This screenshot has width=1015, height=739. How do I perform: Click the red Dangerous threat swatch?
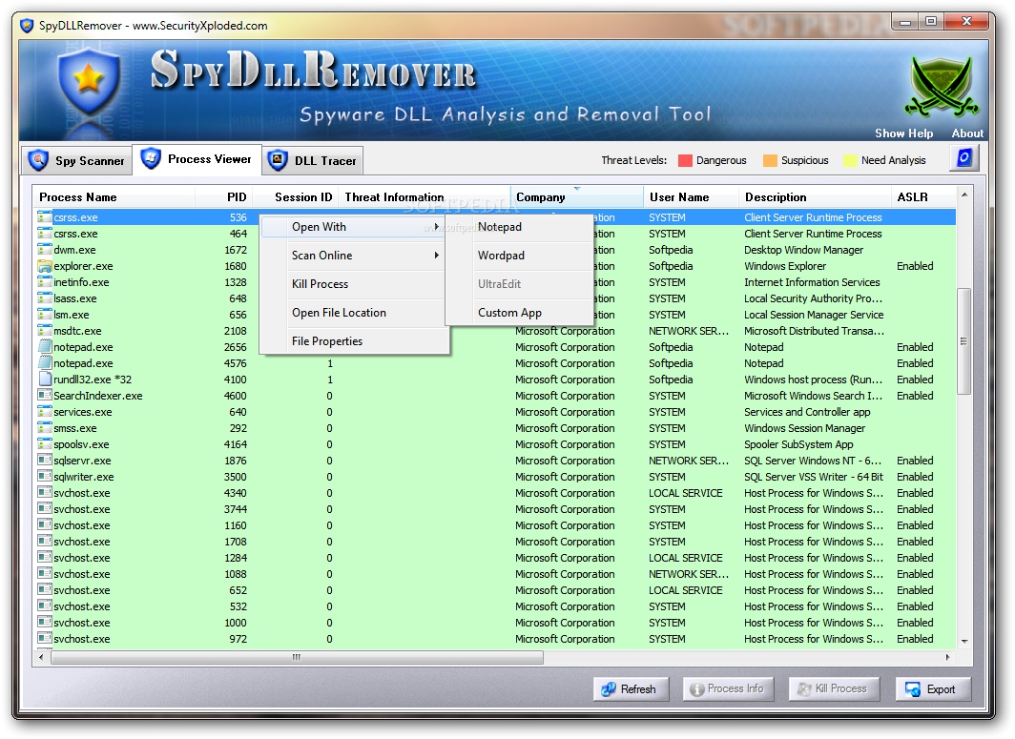(x=685, y=160)
